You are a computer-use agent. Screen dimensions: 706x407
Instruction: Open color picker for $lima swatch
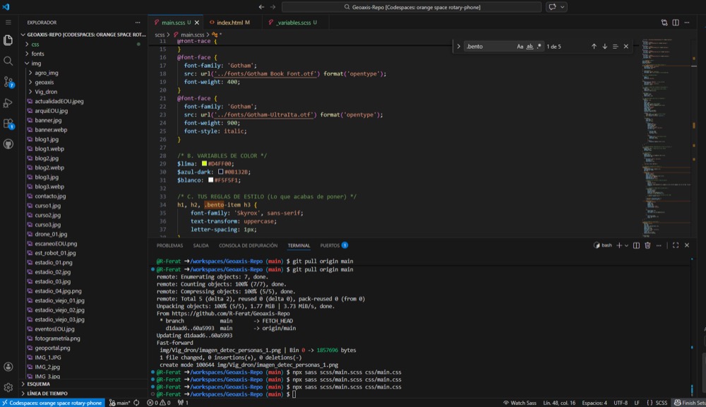pyautogui.click(x=204, y=164)
